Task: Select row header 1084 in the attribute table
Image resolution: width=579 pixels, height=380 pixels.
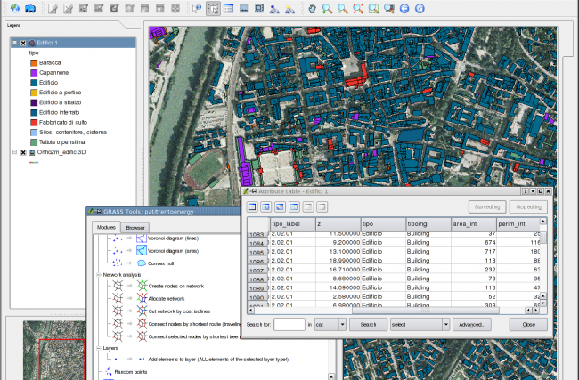Action: (x=257, y=243)
